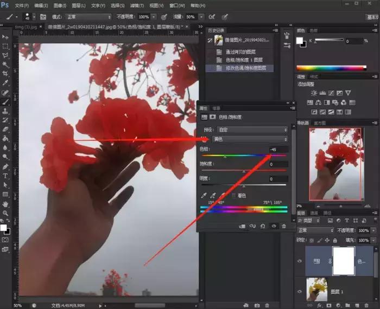Click the 色相 hue slider track
This screenshot has width=380, height=309.
(x=244, y=156)
